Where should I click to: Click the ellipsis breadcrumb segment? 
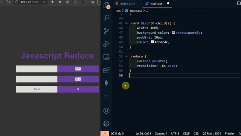pyautogui.click(x=147, y=11)
